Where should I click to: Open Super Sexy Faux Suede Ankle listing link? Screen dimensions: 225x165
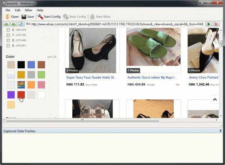(91, 77)
